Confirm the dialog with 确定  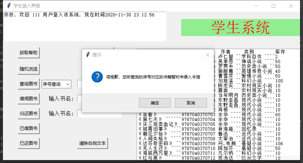[154, 103]
